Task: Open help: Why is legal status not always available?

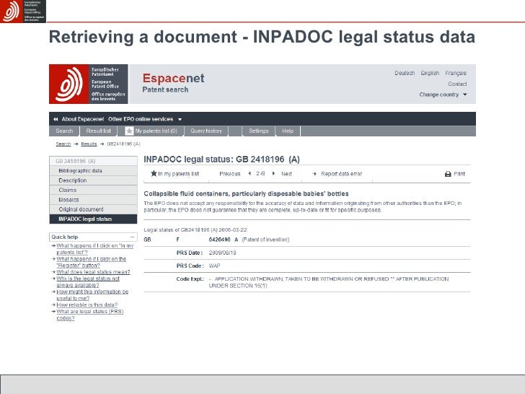Action: point(88,281)
